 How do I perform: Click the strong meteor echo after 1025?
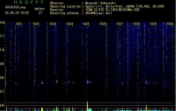click(x=89, y=82)
